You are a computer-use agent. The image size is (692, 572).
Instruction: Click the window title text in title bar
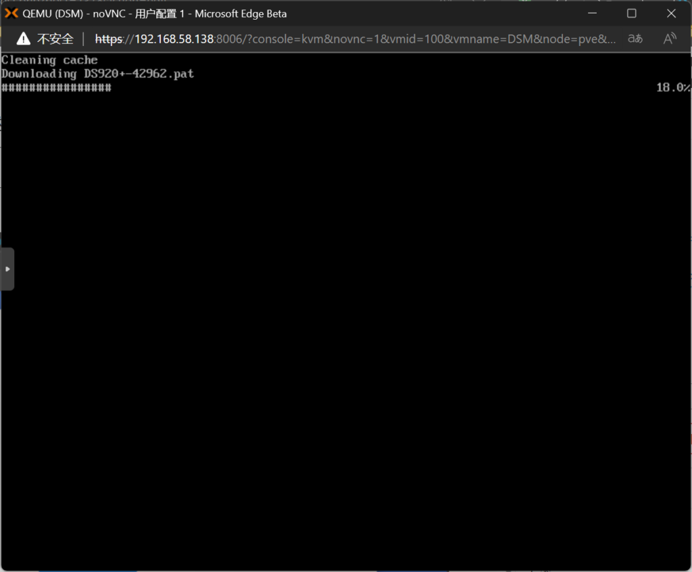click(x=155, y=14)
